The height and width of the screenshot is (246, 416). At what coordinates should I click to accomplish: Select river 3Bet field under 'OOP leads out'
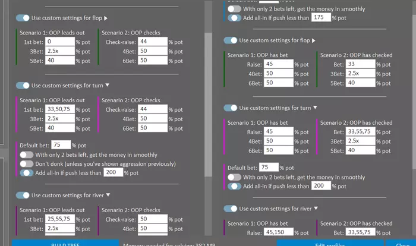pyautogui.click(x=60, y=228)
